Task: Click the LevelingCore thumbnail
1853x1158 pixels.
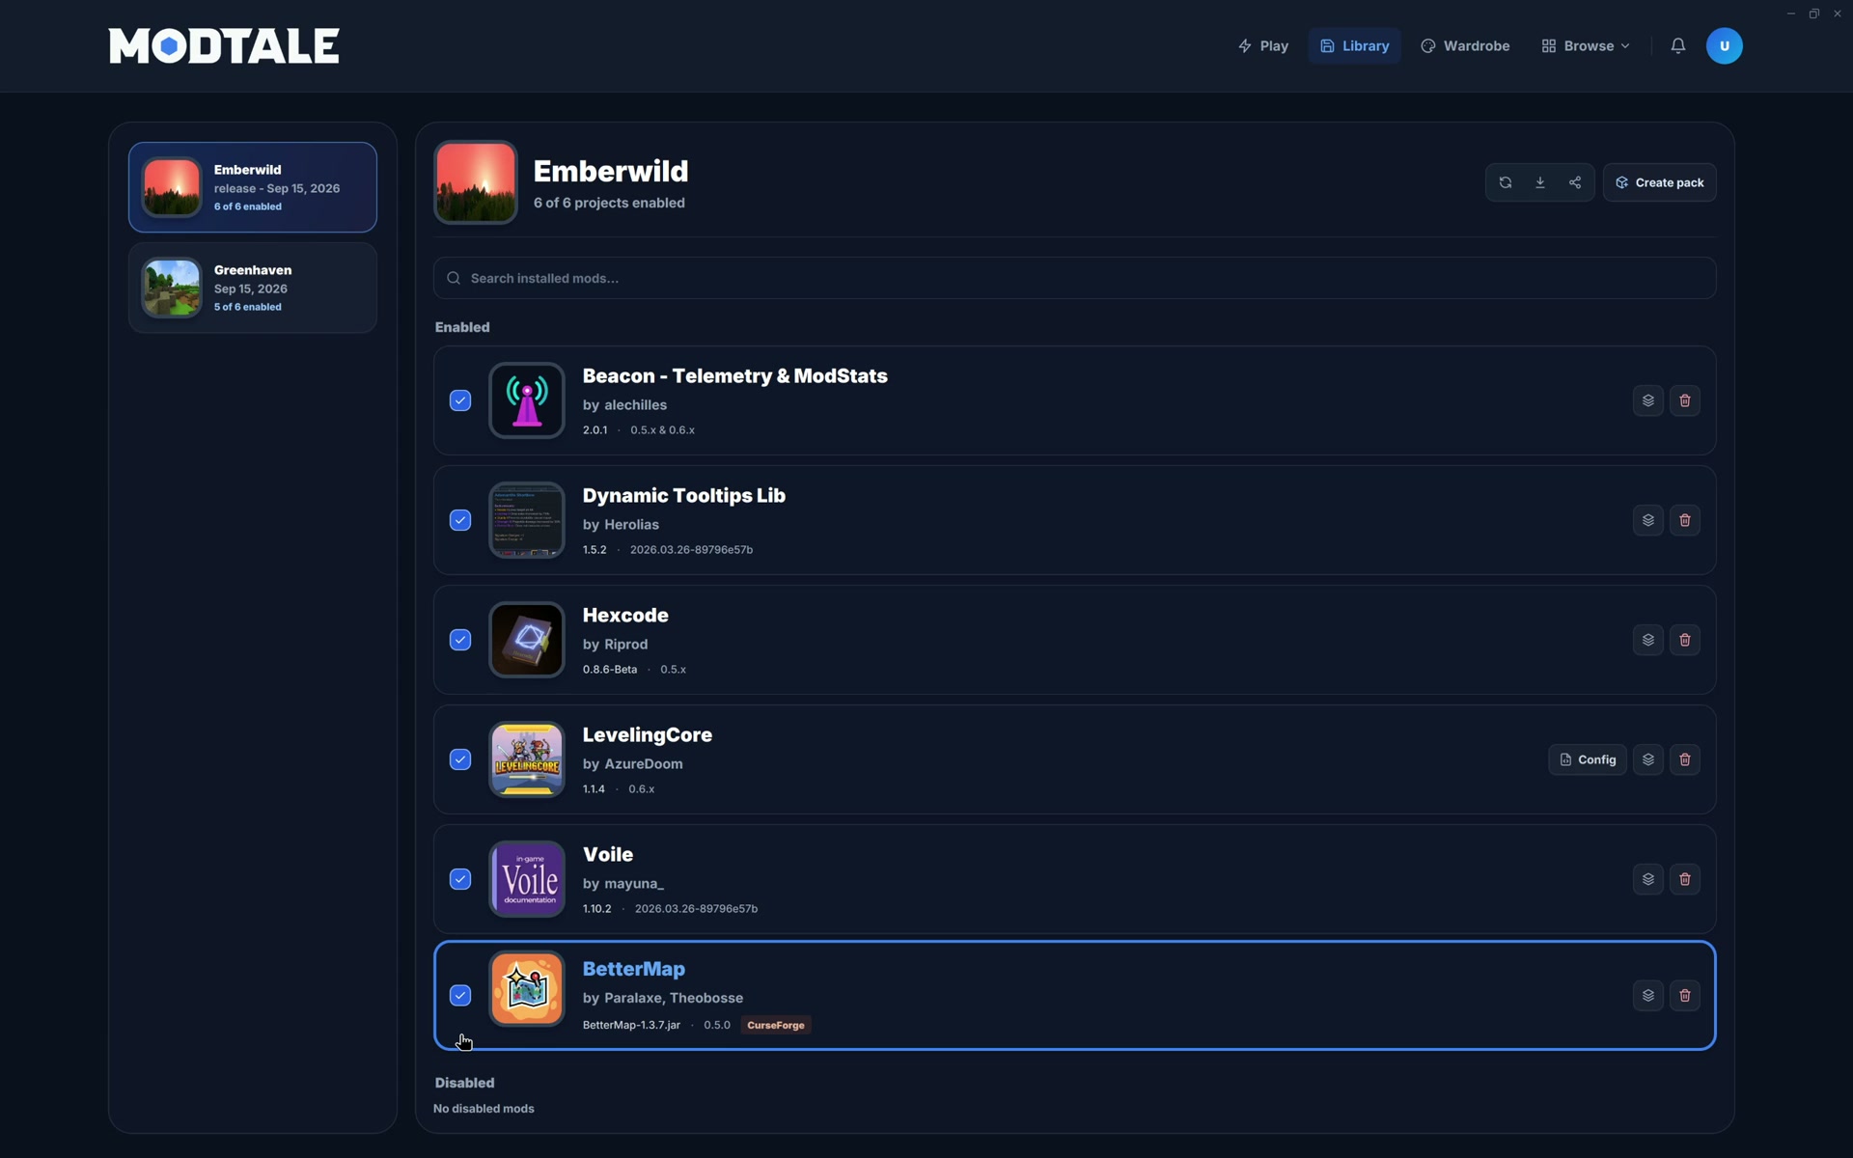Action: click(x=527, y=759)
